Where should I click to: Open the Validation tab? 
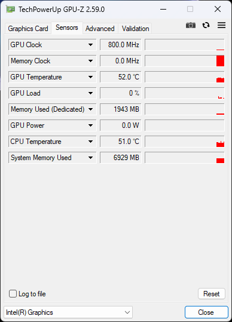(x=135, y=29)
